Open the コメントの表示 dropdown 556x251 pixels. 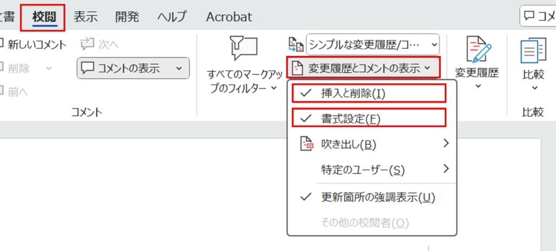[134, 68]
